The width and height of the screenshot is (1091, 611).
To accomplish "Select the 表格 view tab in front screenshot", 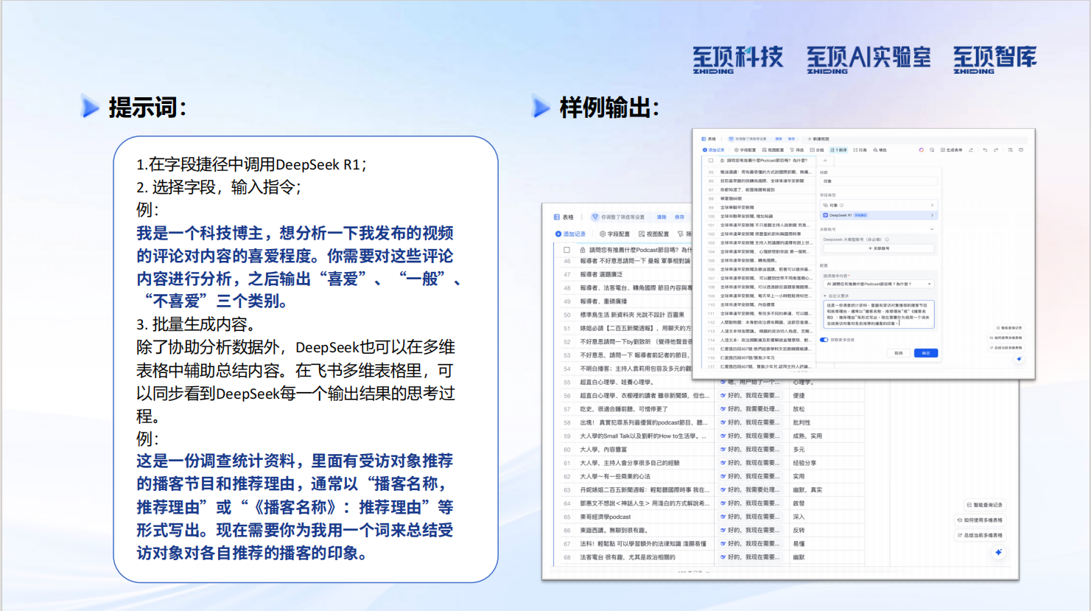I will pos(709,139).
